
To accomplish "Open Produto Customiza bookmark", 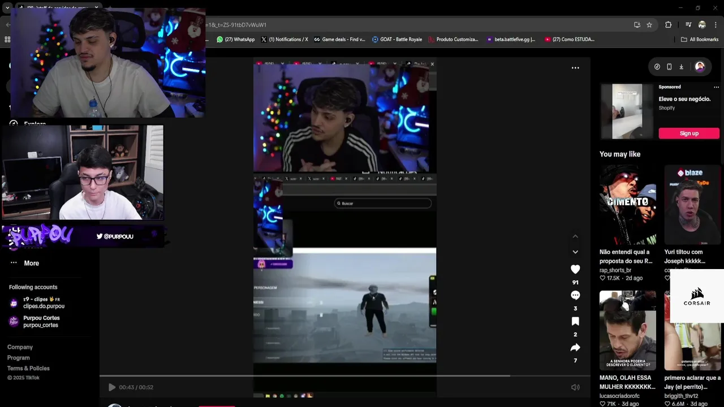I will [453, 40].
